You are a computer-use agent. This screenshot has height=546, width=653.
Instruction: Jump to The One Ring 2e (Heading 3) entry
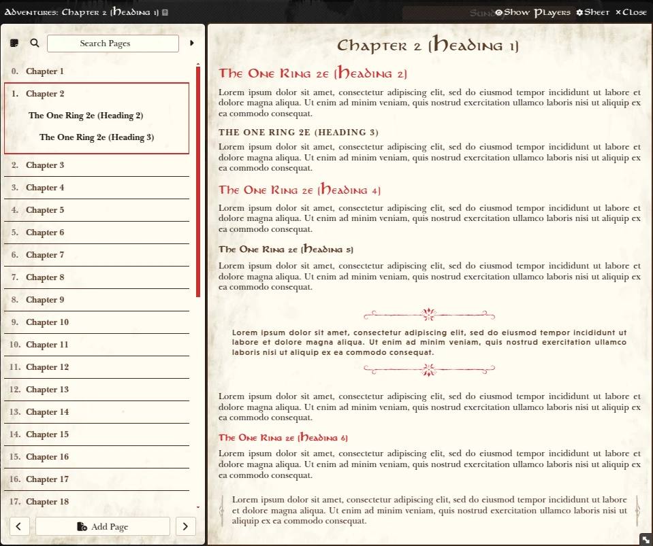[x=97, y=137]
